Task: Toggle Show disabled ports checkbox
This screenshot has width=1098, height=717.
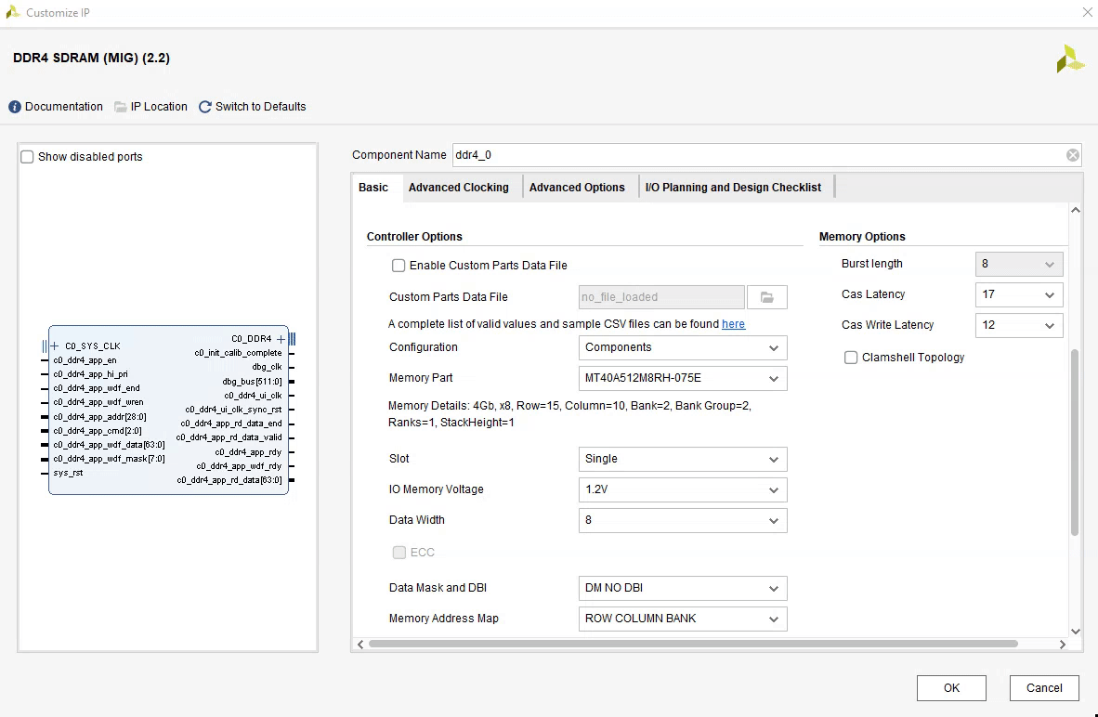Action: (27, 157)
